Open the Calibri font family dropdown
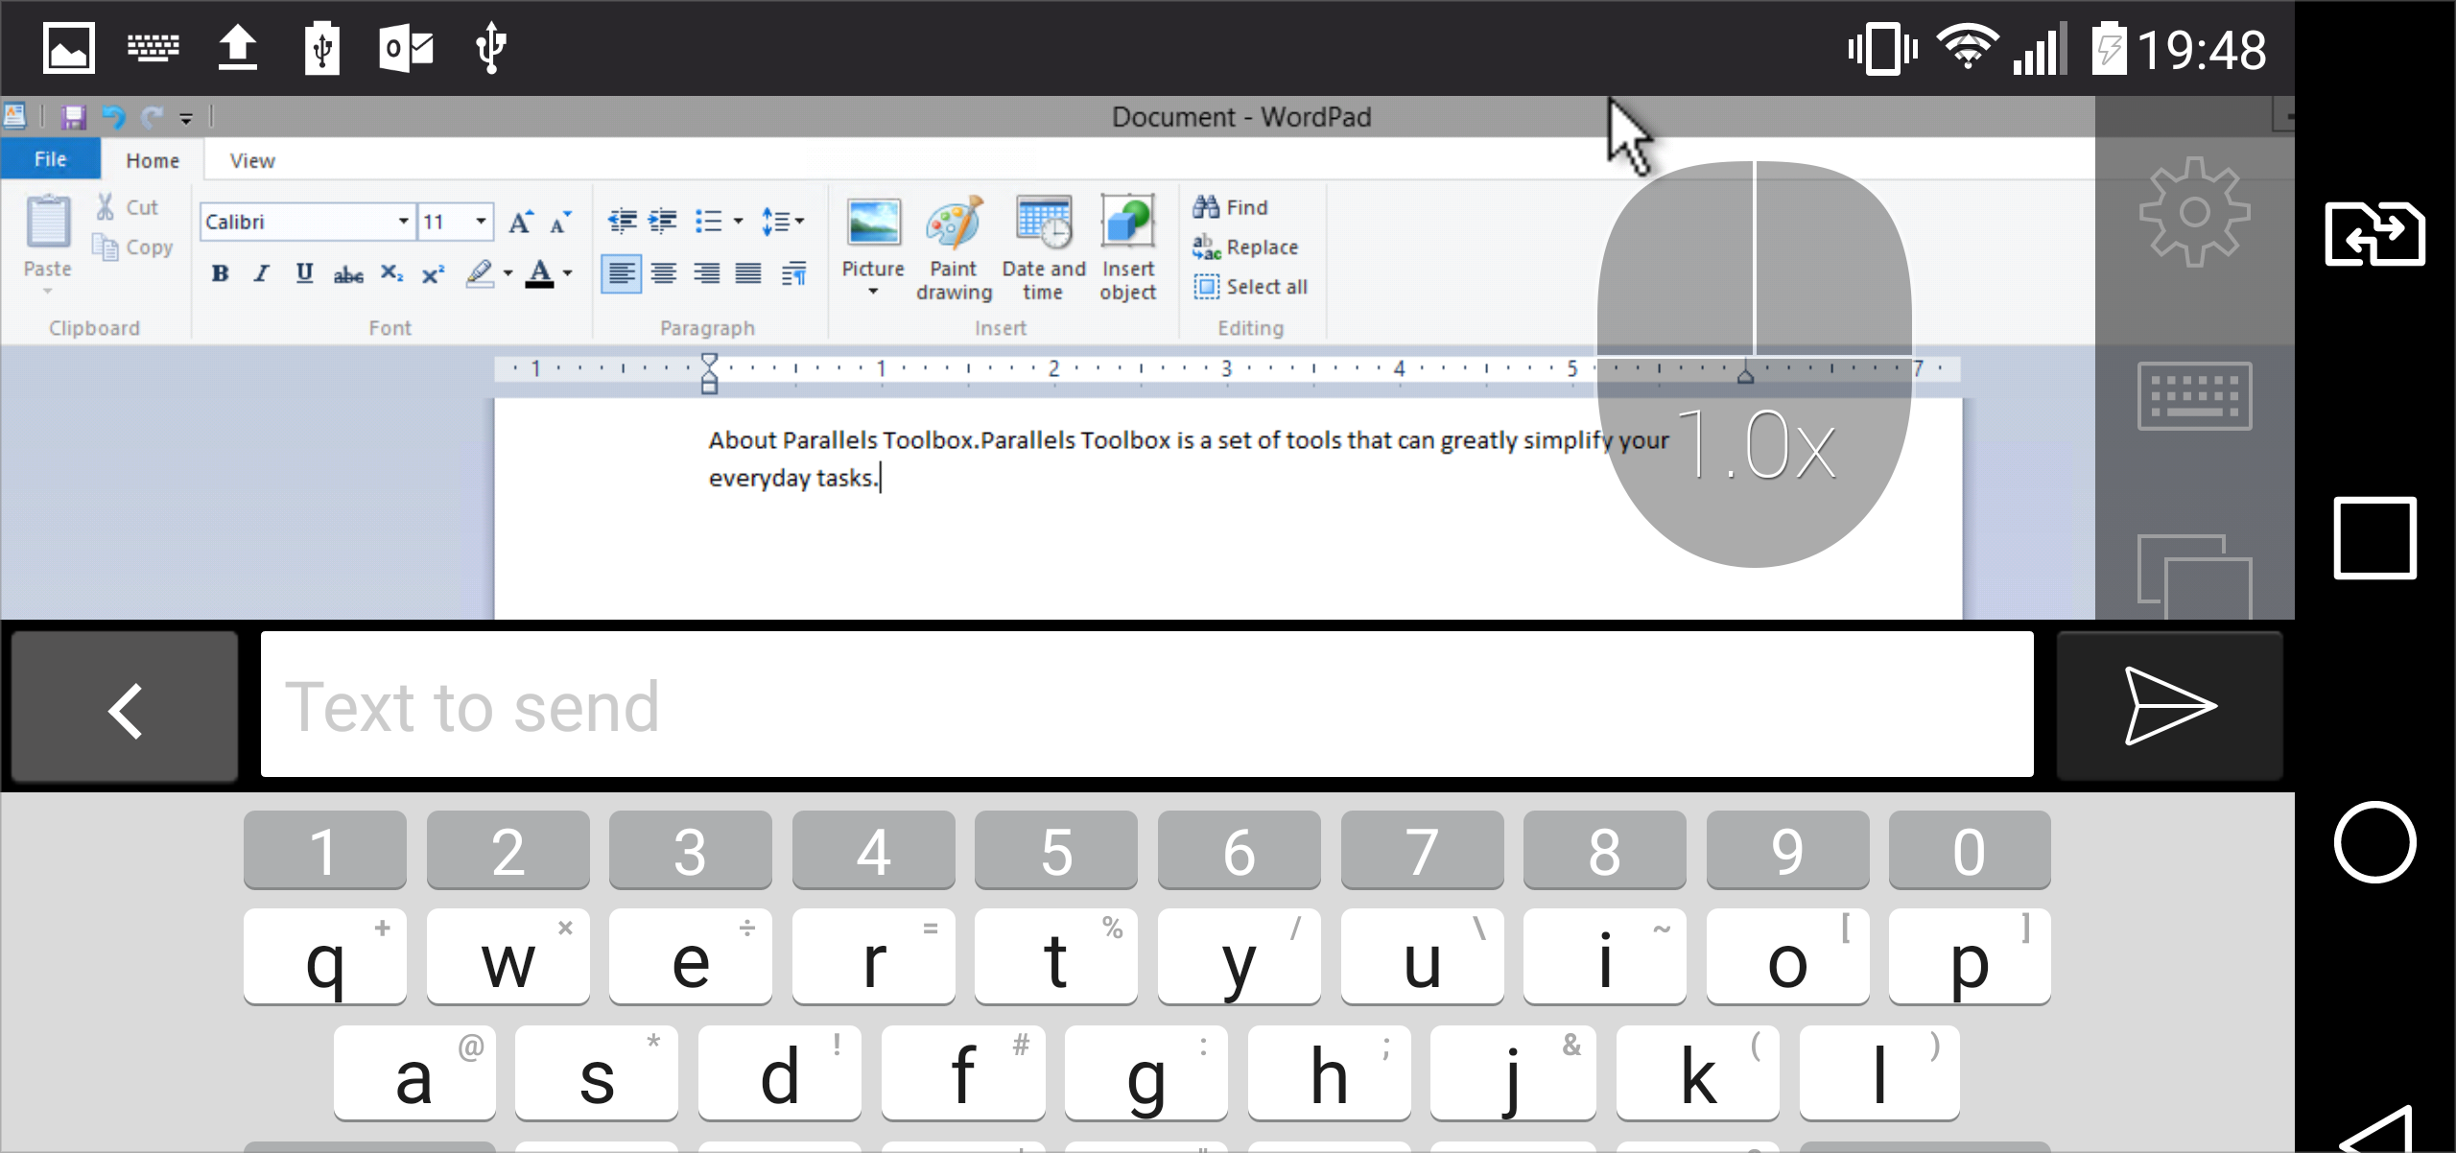The width and height of the screenshot is (2456, 1153). pos(404,222)
